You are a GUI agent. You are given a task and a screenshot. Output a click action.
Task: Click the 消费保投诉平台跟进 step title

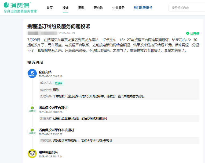pos(53,108)
